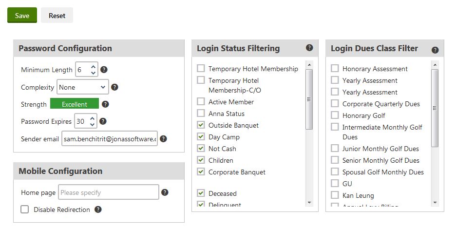The height and width of the screenshot is (229, 455).
Task: Click help icon next to Disable Redirection
Action: click(x=98, y=210)
